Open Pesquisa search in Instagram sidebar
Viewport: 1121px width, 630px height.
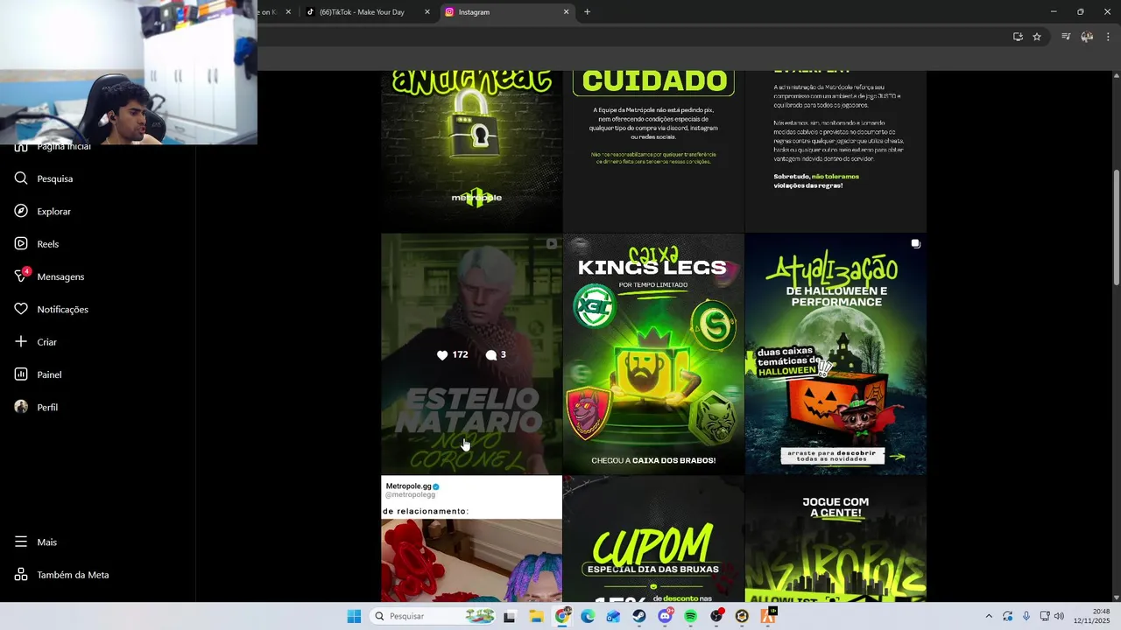[44, 178]
